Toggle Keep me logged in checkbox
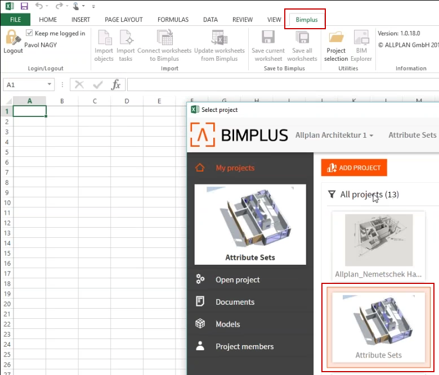This screenshot has width=439, height=375. click(x=29, y=33)
